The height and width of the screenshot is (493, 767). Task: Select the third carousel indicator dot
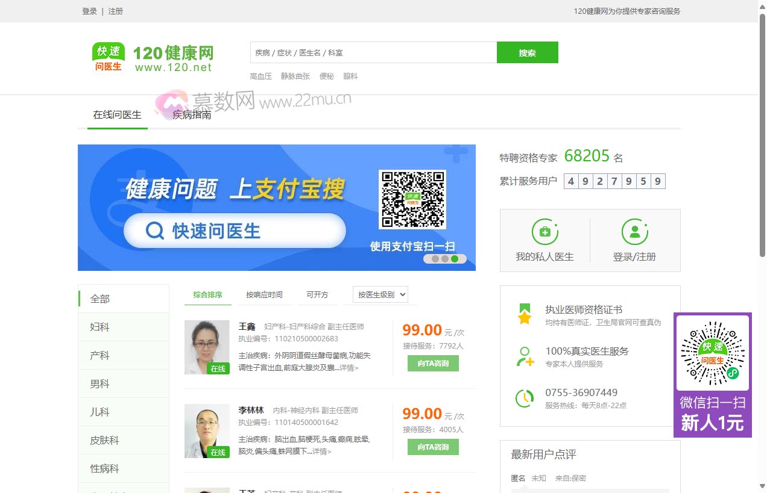pos(455,258)
